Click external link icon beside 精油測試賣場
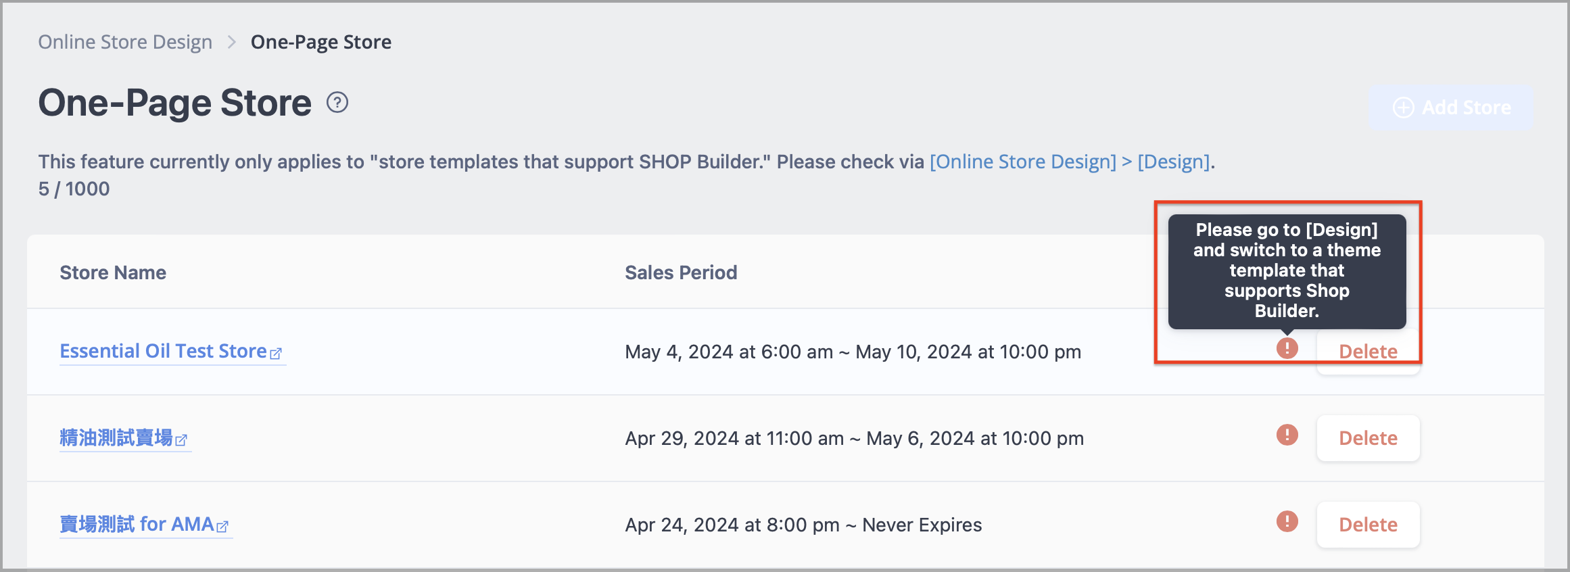This screenshot has height=572, width=1570. (x=183, y=440)
